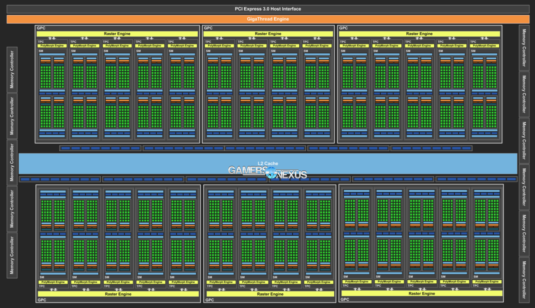Select first PolyMorph Engine in top-left GPC

click(52, 46)
